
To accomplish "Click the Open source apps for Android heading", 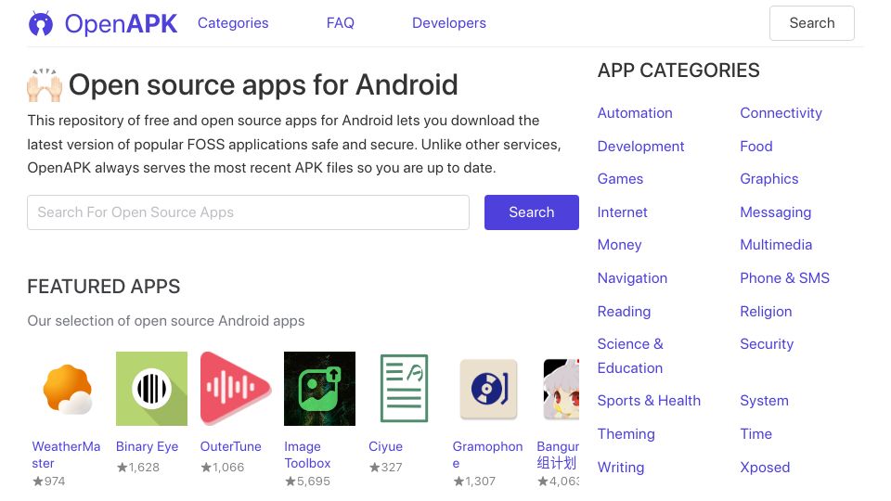I will tap(263, 85).
